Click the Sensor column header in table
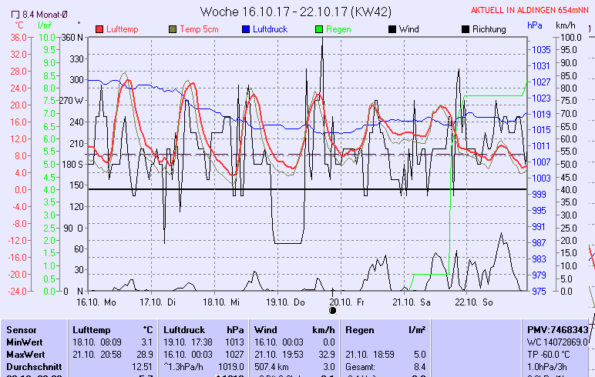The width and height of the screenshot is (595, 377). pos(22,329)
